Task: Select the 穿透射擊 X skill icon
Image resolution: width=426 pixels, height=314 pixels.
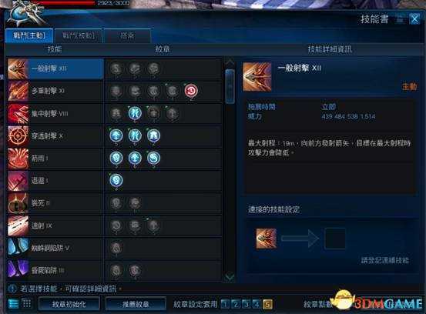Action: [x=18, y=136]
